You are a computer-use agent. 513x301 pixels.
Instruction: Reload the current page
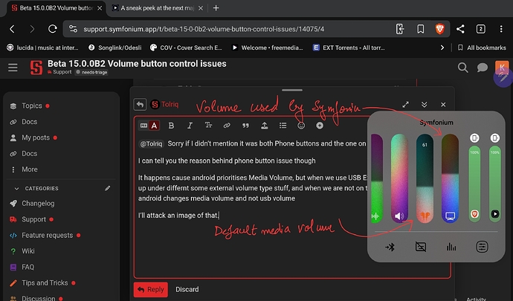click(52, 29)
